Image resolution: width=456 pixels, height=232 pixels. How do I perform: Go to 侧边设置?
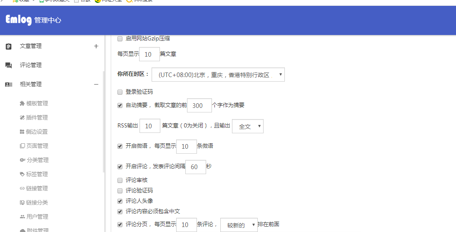click(x=37, y=132)
